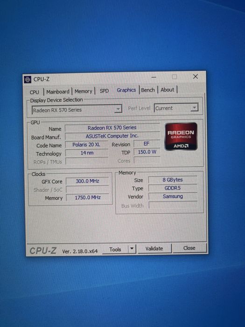Click the Tools button
245x327 pixels.
(115, 249)
